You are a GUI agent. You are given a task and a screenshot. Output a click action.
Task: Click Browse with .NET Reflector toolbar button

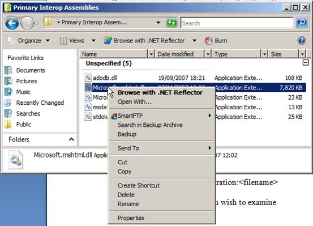coord(144,41)
